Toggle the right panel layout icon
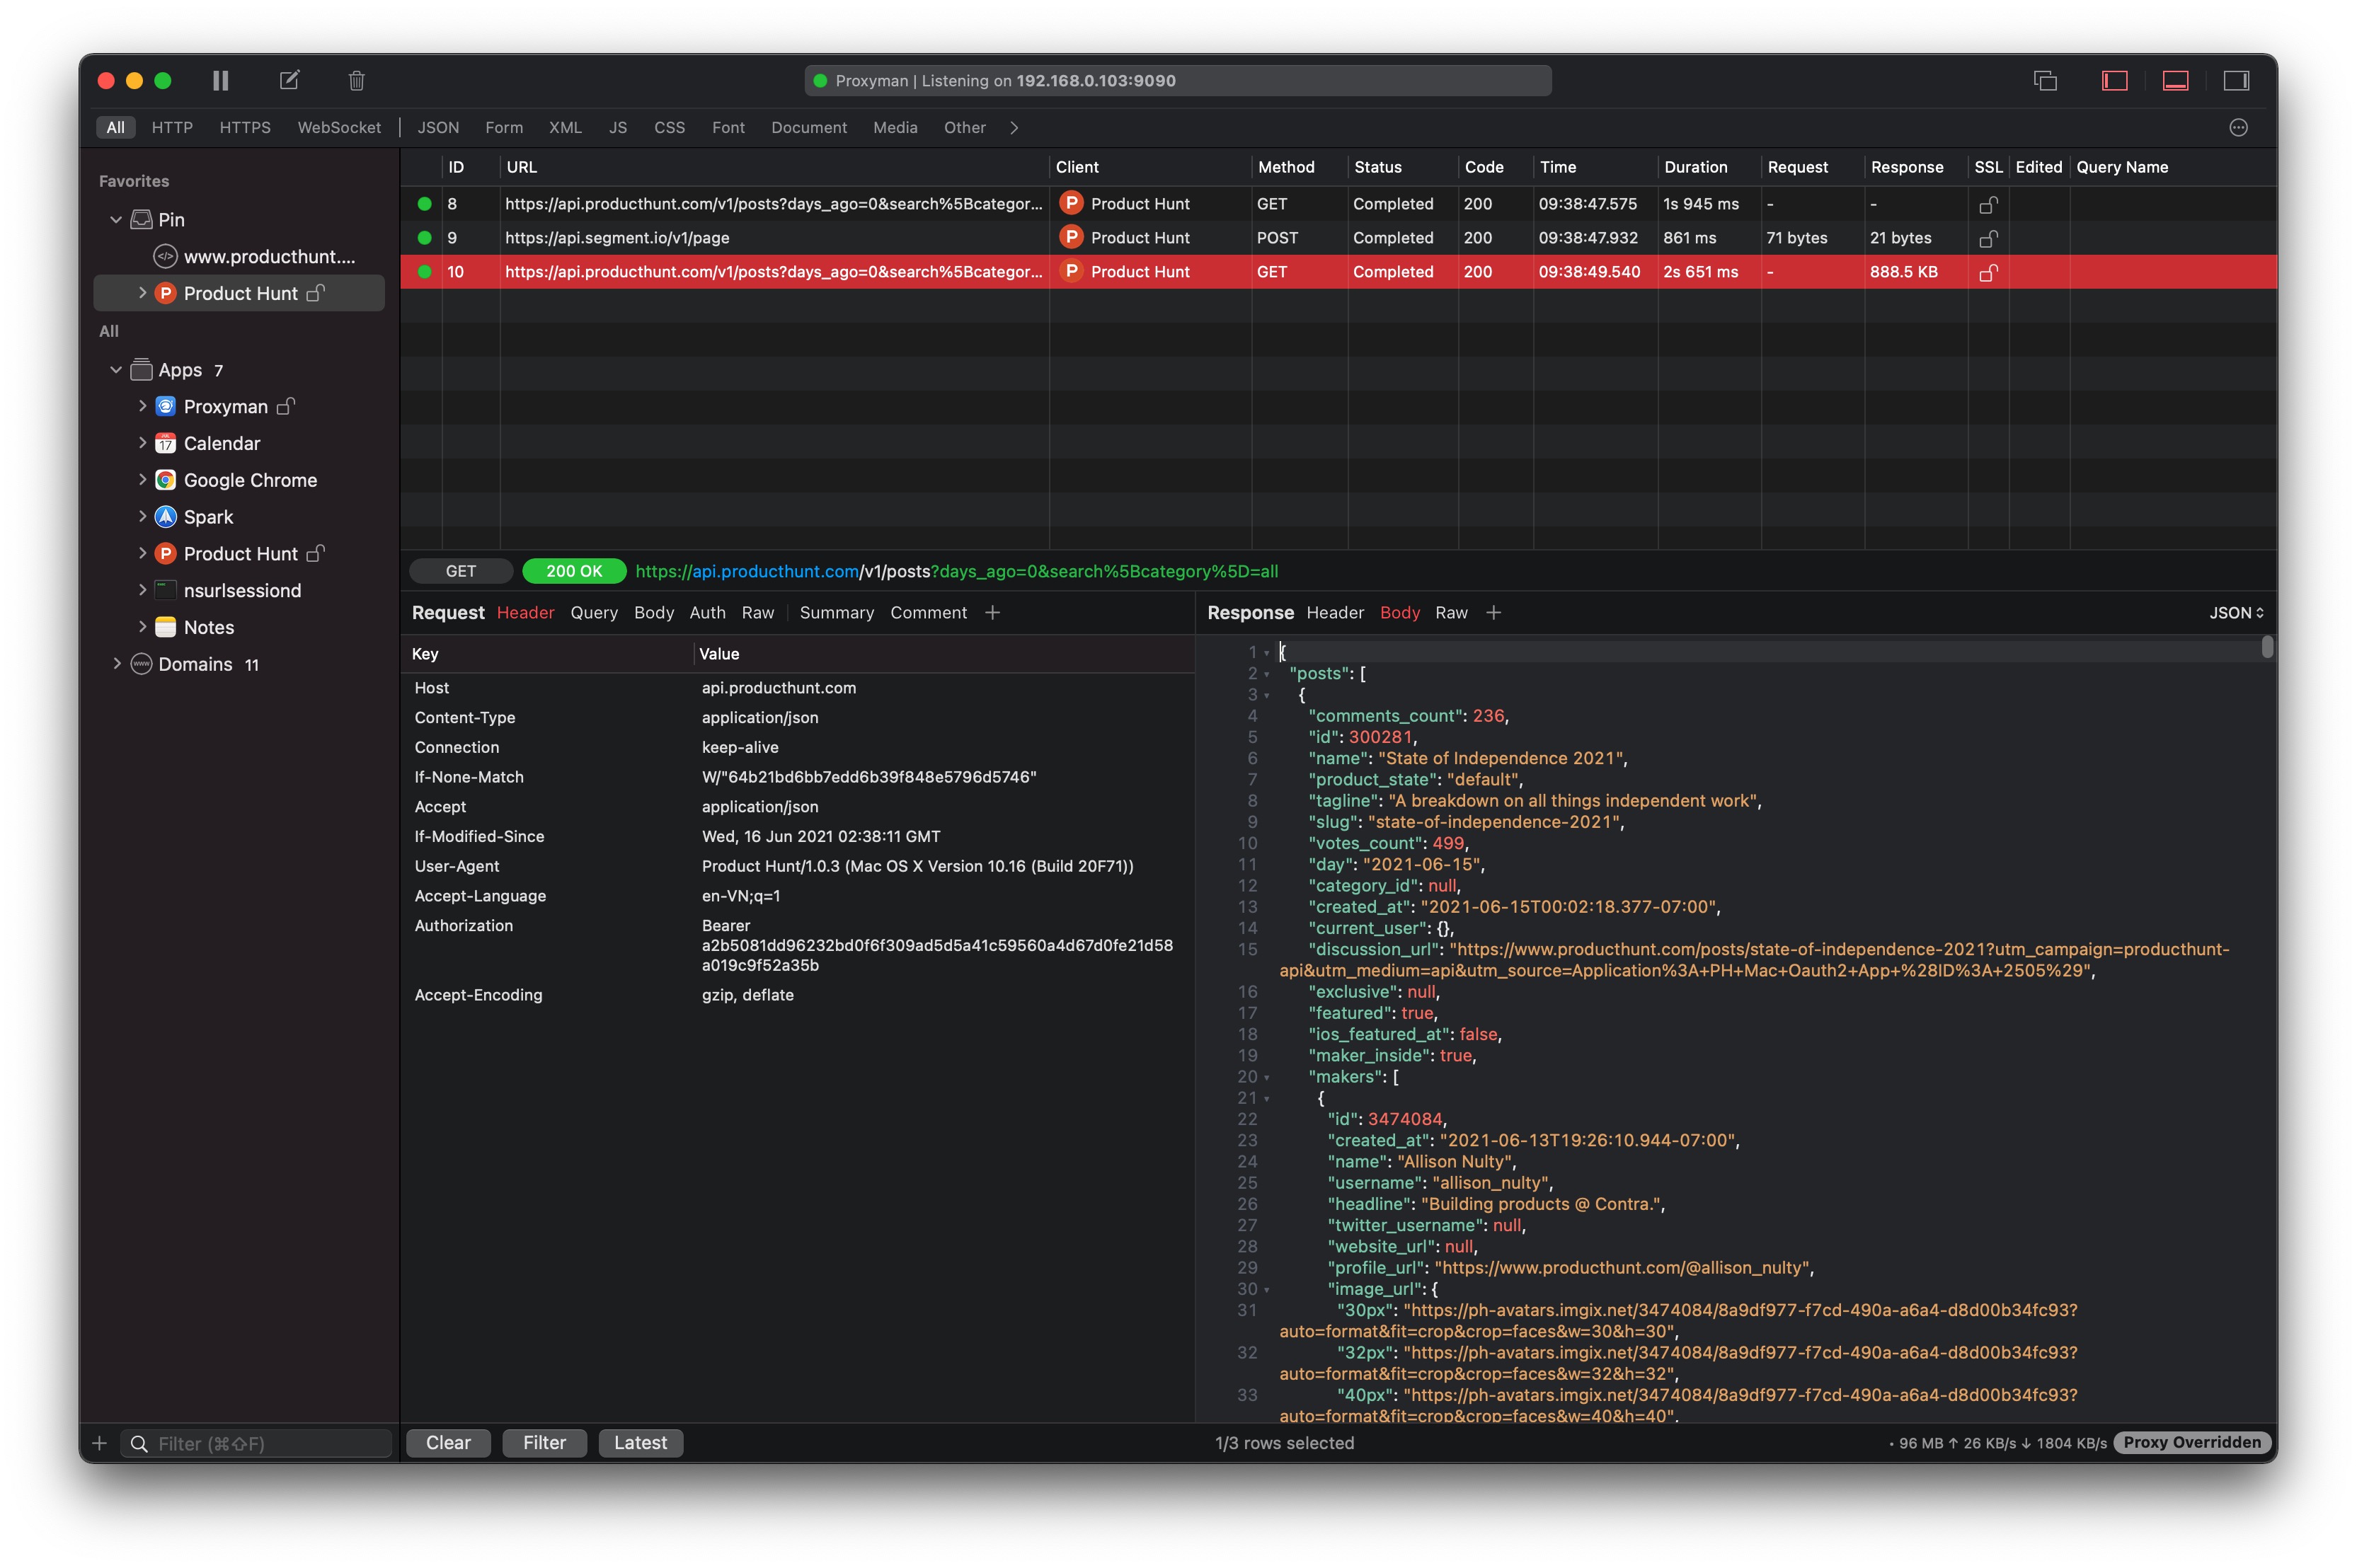 tap(2236, 81)
